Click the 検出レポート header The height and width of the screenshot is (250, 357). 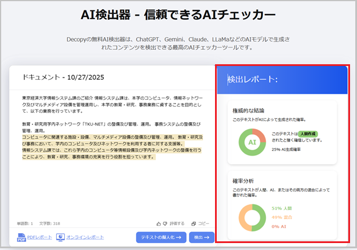(252, 79)
